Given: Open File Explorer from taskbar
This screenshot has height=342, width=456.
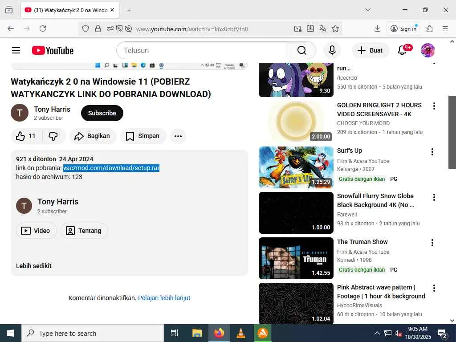Looking at the screenshot, I should pos(197,333).
